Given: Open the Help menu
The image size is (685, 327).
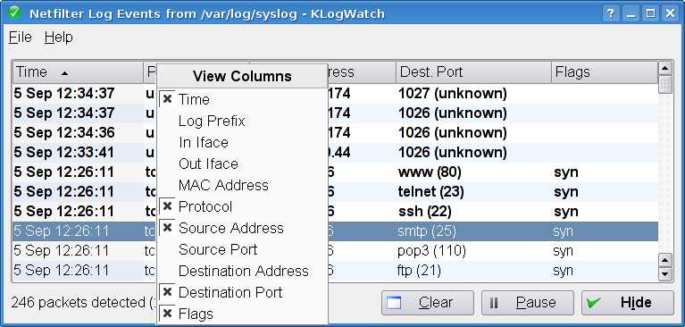Looking at the screenshot, I should coord(59,38).
